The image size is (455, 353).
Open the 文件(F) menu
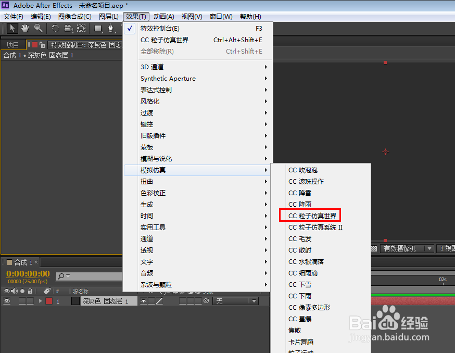click(x=14, y=17)
